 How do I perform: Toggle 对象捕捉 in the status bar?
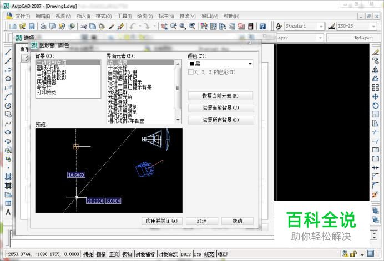coord(145,254)
